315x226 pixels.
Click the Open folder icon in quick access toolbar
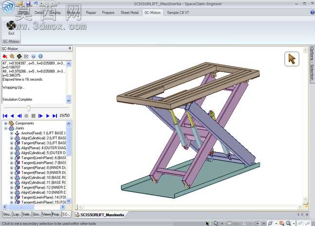(20, 3)
